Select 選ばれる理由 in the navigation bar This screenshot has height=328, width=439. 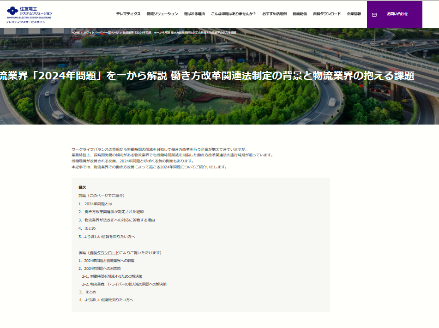(195, 14)
